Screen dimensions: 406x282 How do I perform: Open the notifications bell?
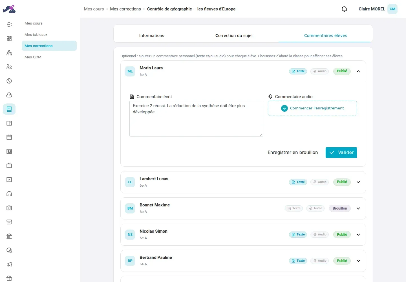point(344,9)
